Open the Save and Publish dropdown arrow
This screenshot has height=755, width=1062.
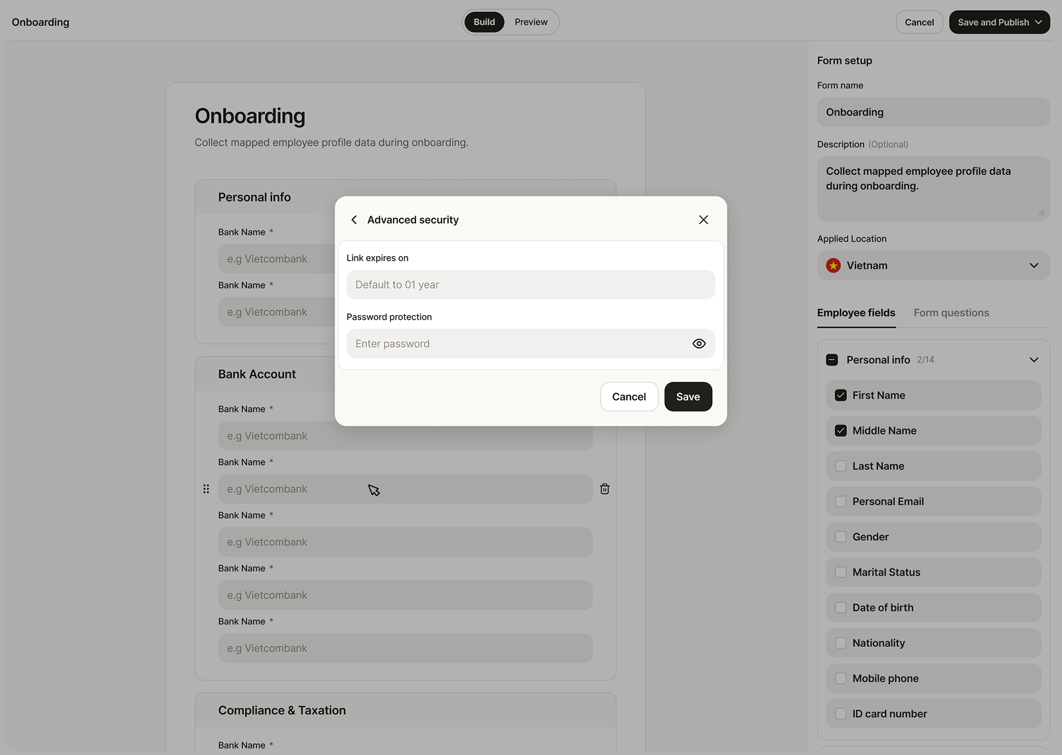click(1039, 22)
